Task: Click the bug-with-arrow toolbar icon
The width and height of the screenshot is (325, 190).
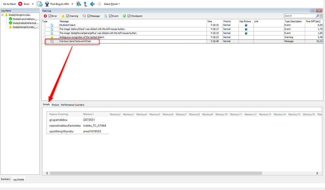Action: click(78, 4)
